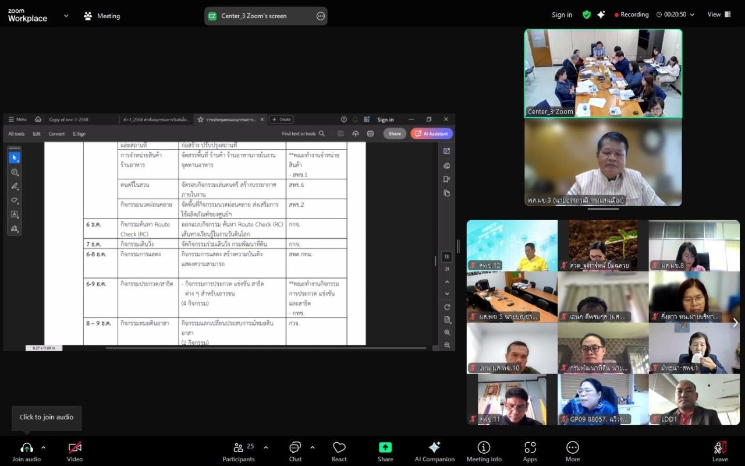Start screen sharing with Share

385,451
